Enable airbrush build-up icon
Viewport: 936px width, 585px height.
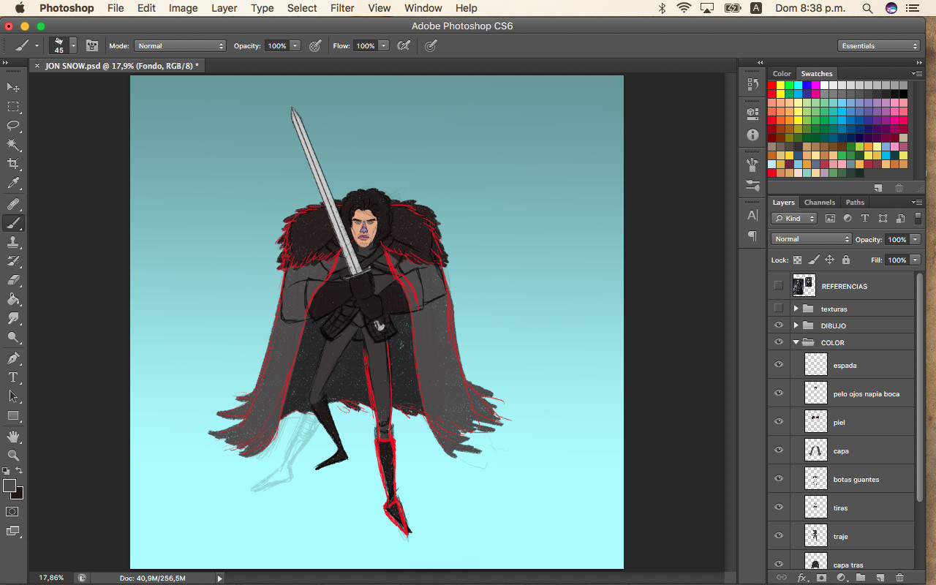pos(403,45)
